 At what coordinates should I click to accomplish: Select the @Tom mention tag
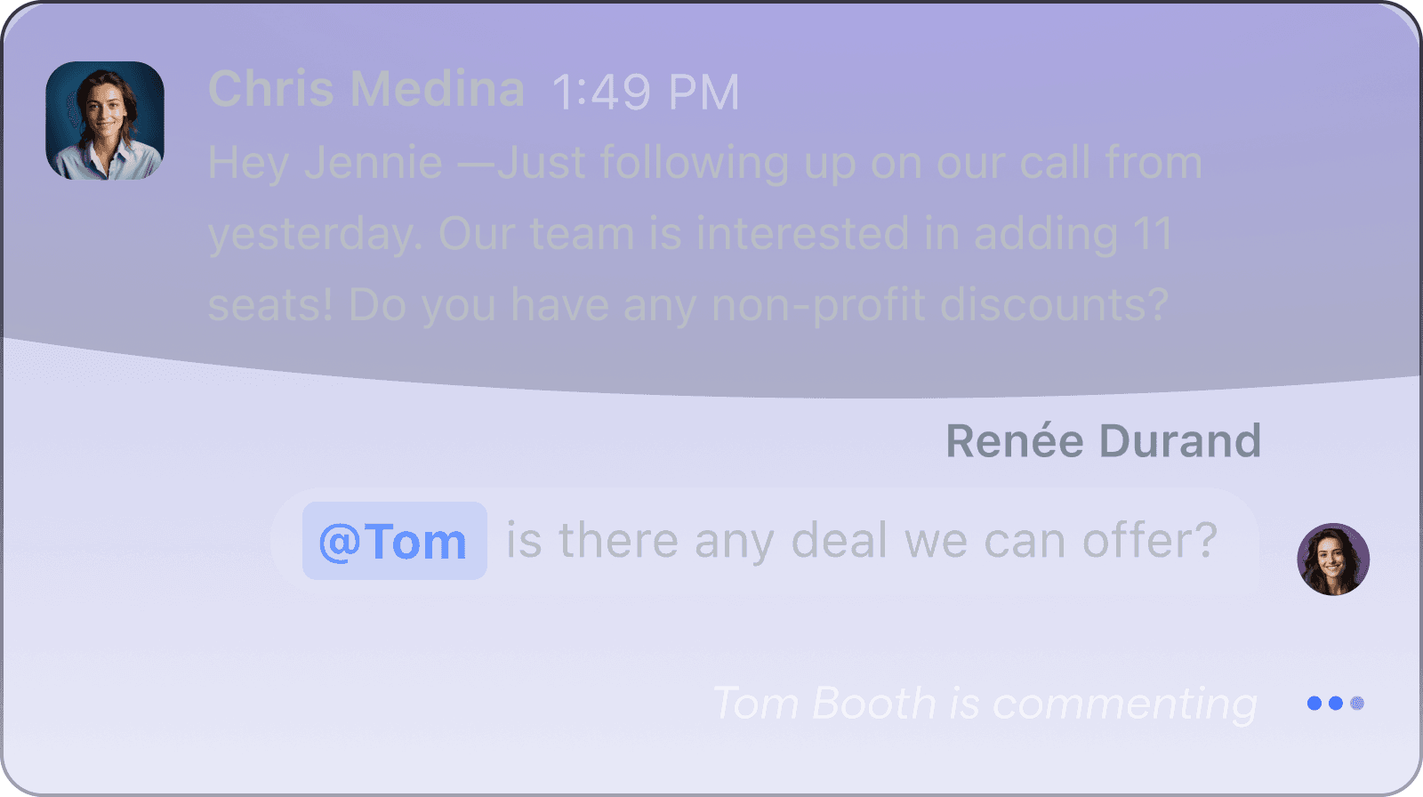[x=394, y=541]
